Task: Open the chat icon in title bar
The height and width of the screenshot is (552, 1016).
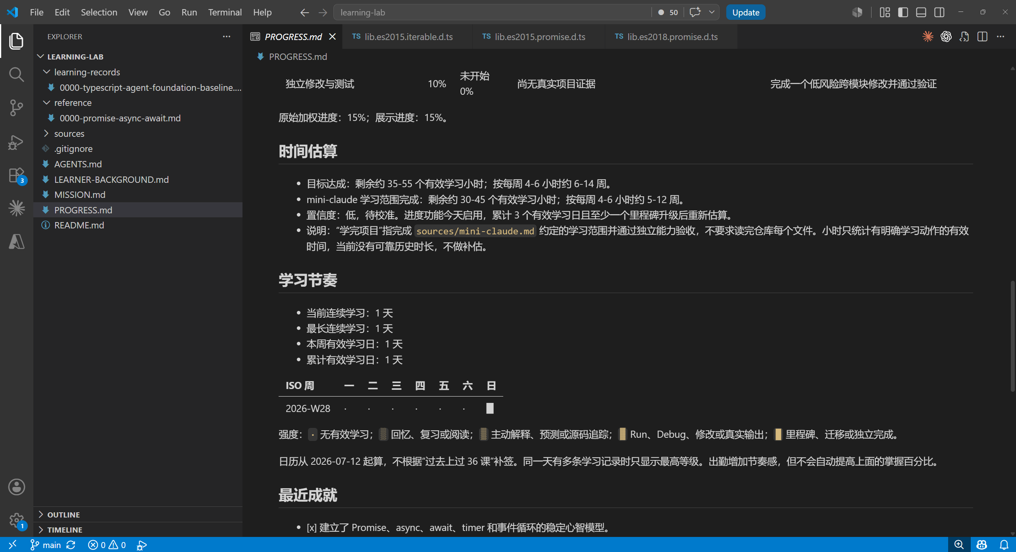Action: click(x=695, y=12)
